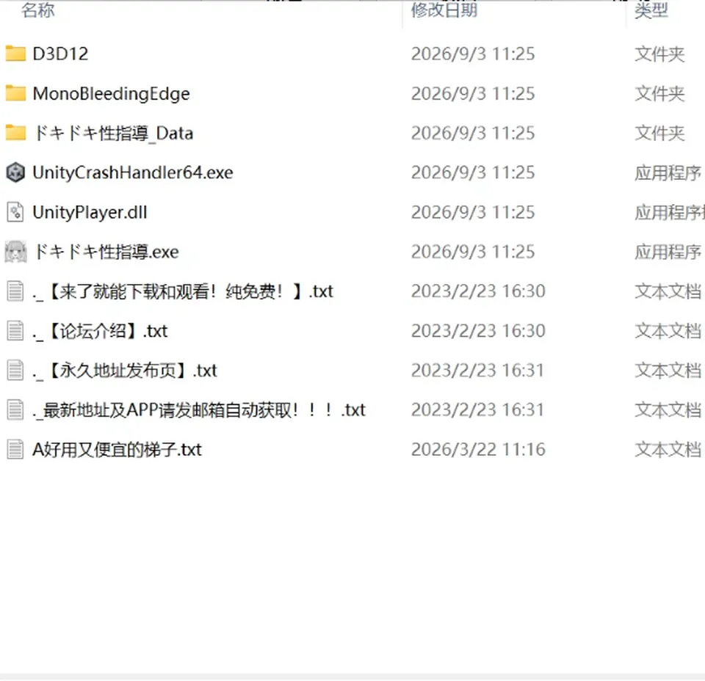Click the icon of 【来了就能下载和观看！纯免费！】.txt
Viewport: 705px width, 681px height.
[x=15, y=291]
